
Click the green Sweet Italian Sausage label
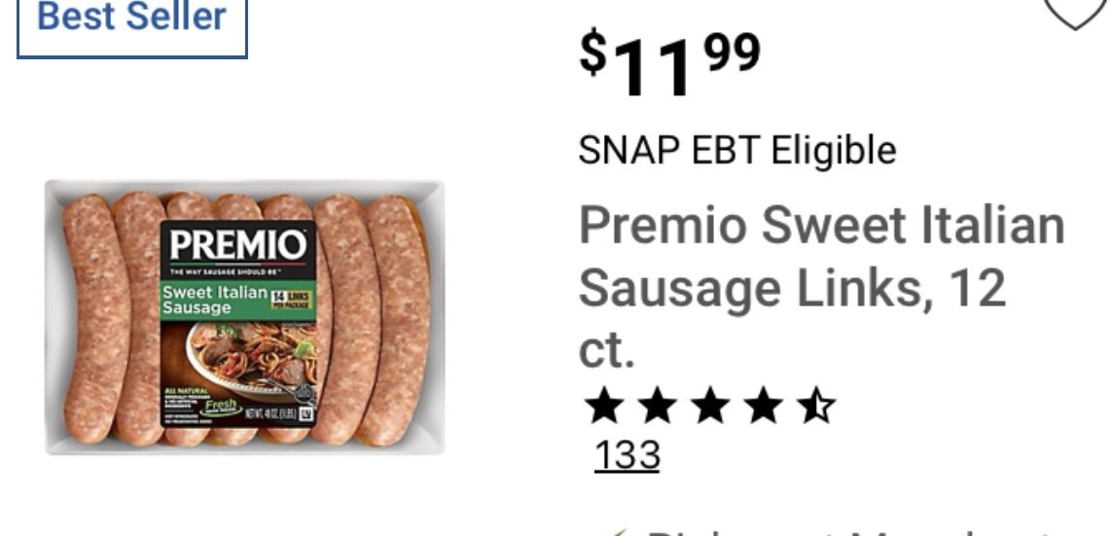(214, 301)
